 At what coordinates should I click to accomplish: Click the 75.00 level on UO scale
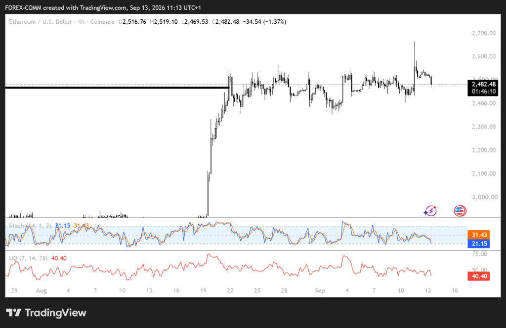479,254
